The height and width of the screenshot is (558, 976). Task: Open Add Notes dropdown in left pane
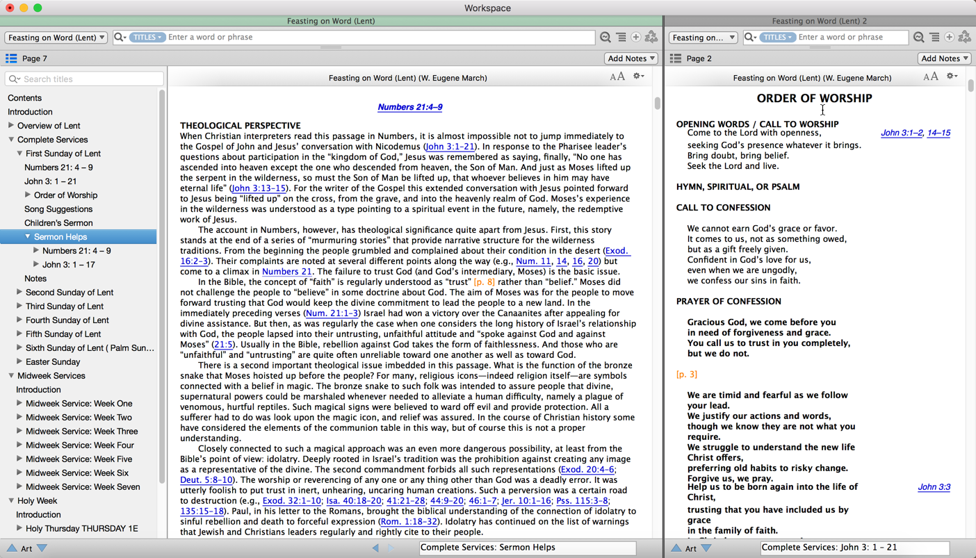tap(631, 58)
